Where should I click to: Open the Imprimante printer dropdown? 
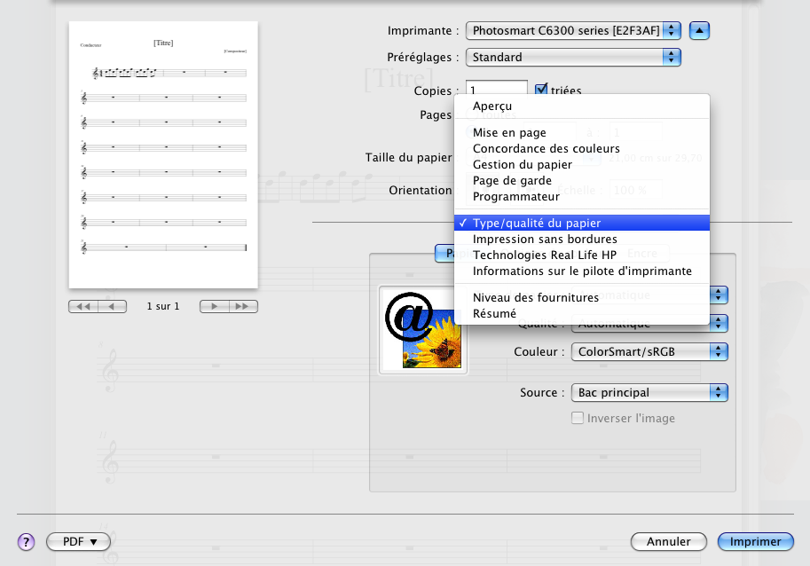[574, 30]
